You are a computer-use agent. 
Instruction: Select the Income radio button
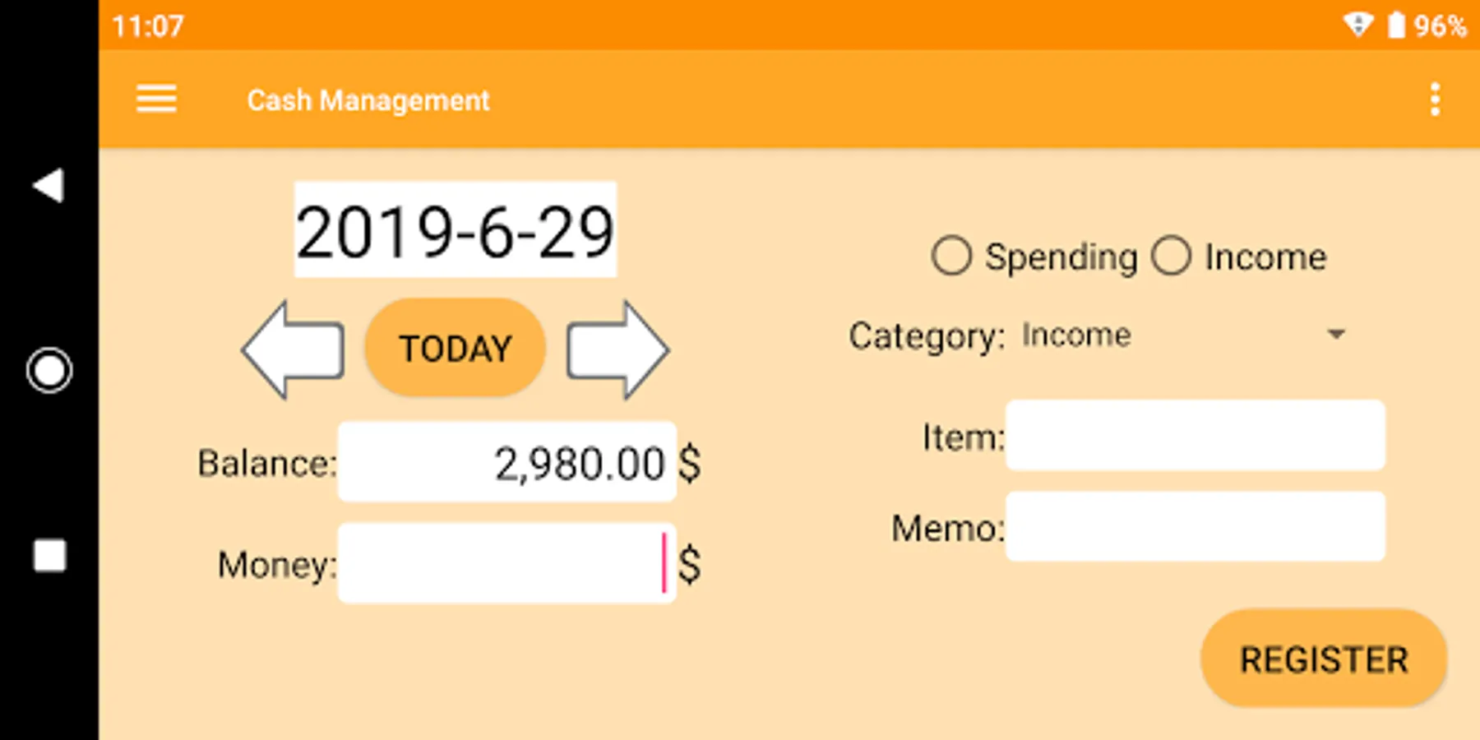[x=1172, y=257]
